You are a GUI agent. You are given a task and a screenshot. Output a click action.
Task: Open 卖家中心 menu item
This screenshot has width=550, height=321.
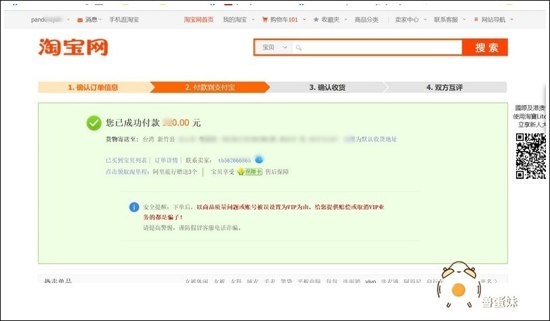click(406, 20)
